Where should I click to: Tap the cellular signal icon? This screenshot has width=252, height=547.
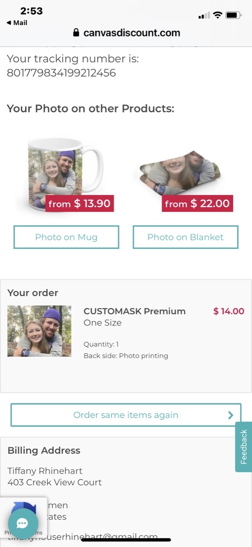click(x=203, y=14)
